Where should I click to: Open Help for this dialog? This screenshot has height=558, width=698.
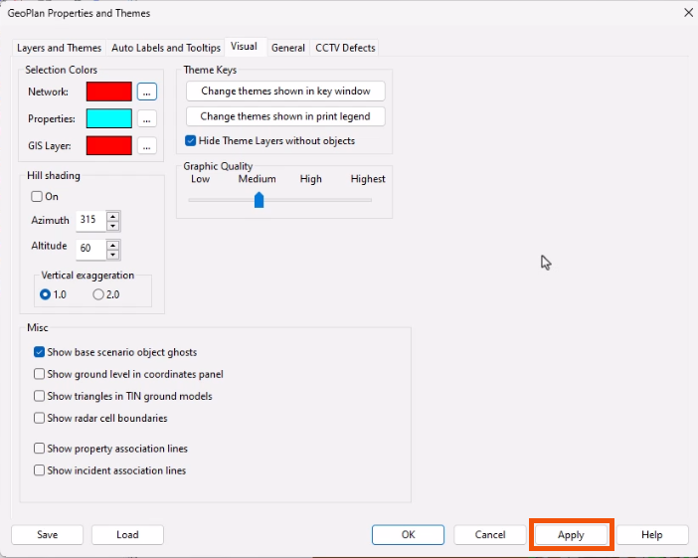point(652,534)
